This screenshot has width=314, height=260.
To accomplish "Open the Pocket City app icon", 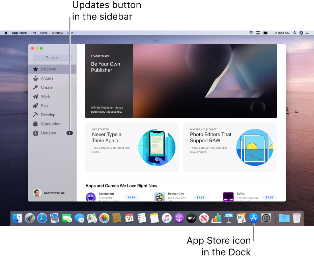I will pyautogui.click(x=160, y=197).
